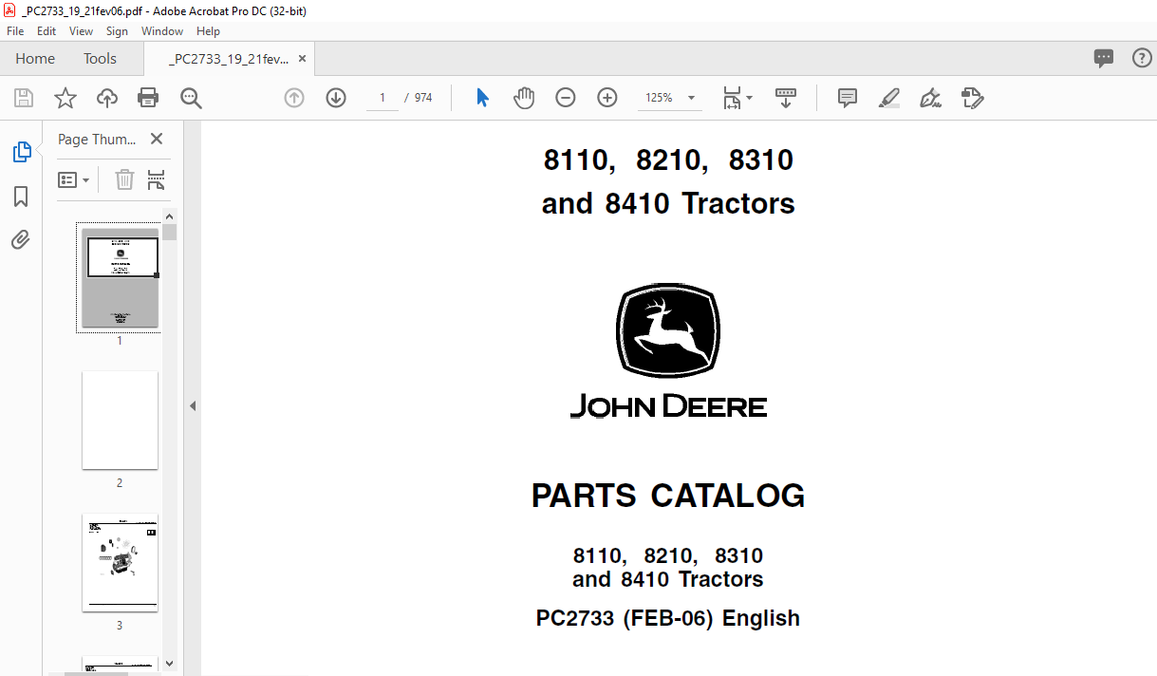The height and width of the screenshot is (676, 1157).
Task: Select the highlight text tool
Action: pyautogui.click(x=889, y=98)
